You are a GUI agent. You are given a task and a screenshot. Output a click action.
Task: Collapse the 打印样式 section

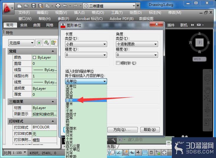click(53, 121)
